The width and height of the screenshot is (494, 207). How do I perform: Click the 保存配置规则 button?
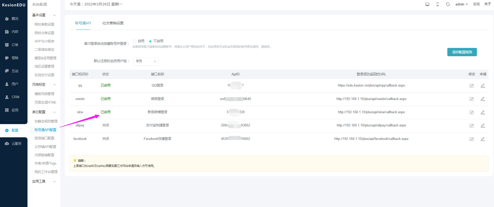tap(462, 52)
